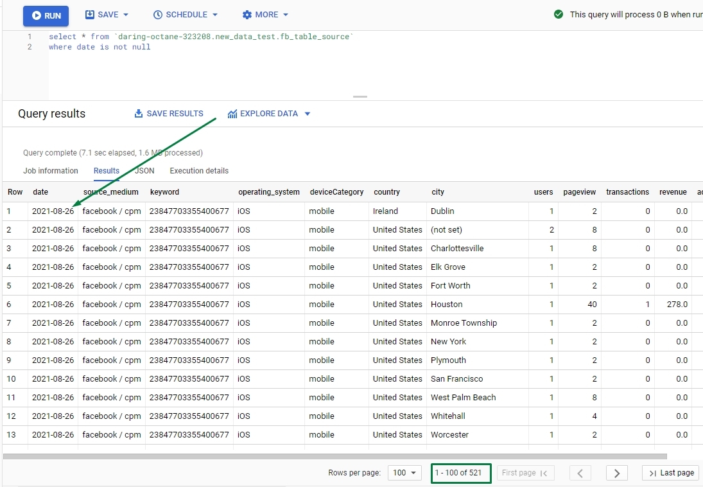The width and height of the screenshot is (703, 487).
Task: Click the transactions column header
Action: (x=627, y=191)
